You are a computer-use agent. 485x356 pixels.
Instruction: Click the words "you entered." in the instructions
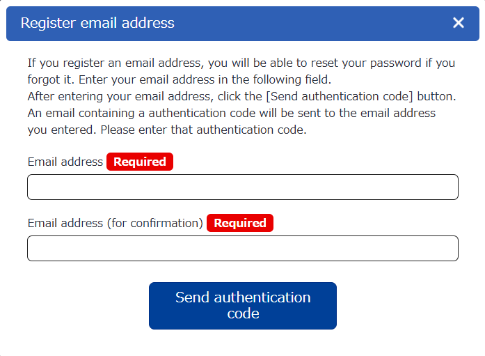tap(61, 130)
